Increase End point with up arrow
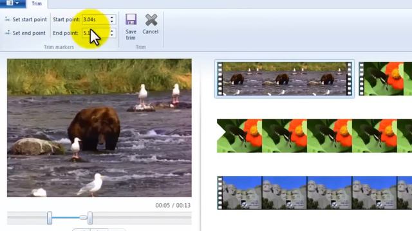 (x=112, y=31)
